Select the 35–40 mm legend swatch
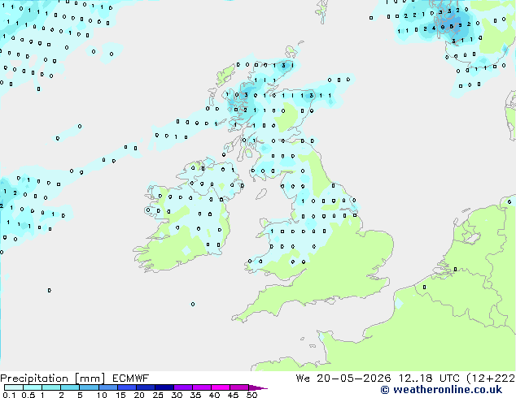 [202, 387]
